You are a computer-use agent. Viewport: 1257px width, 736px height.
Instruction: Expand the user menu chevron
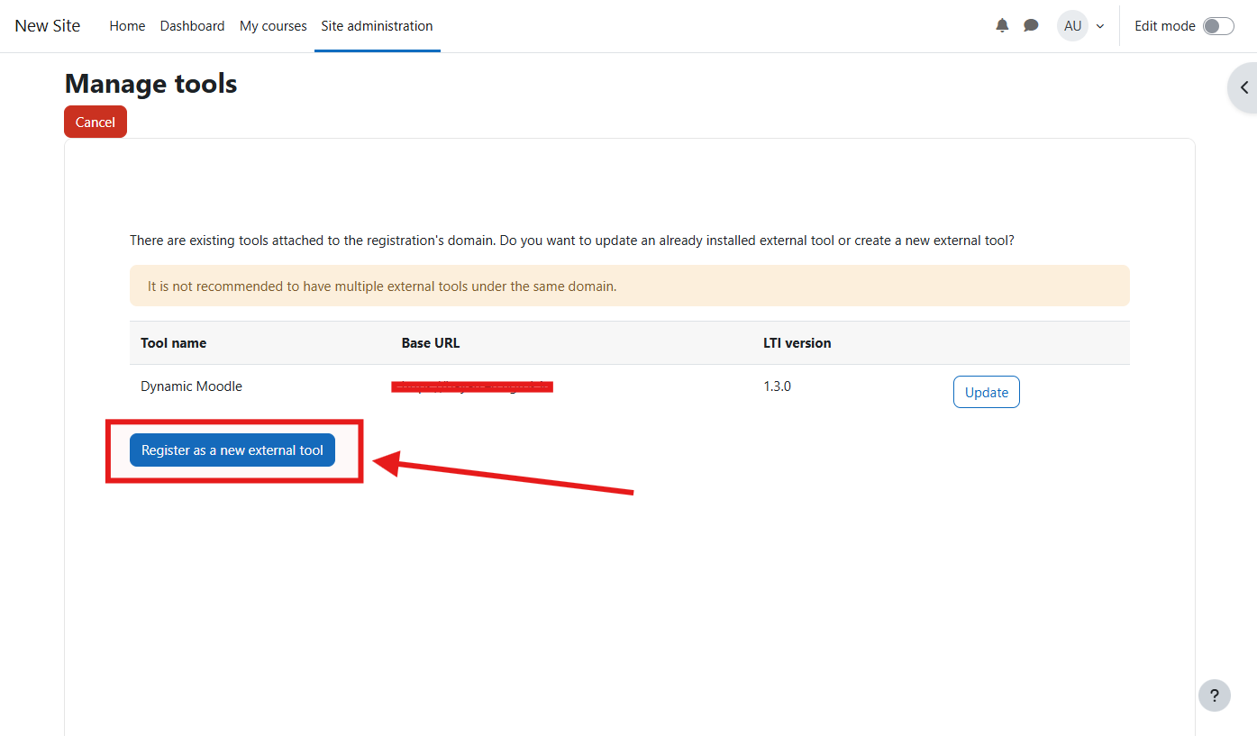[x=1100, y=26]
